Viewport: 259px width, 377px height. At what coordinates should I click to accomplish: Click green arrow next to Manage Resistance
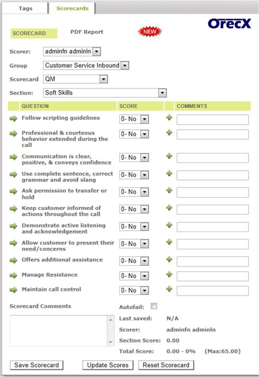[x=14, y=276]
